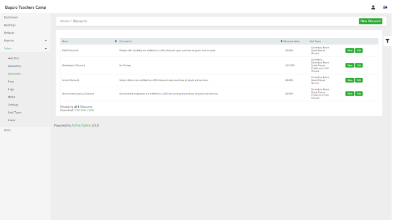Click the New Discount button
397x220 pixels.
[x=370, y=21]
